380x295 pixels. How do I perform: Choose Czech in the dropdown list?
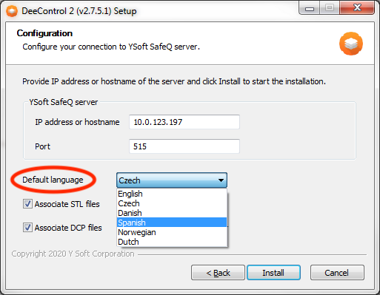172,203
